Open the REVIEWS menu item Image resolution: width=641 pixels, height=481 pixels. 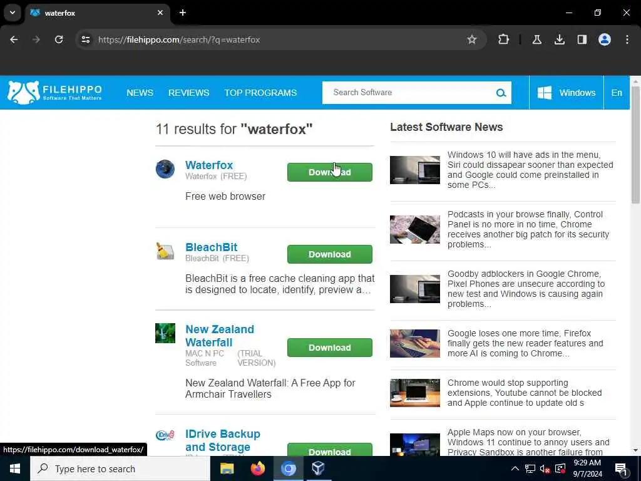[188, 93]
